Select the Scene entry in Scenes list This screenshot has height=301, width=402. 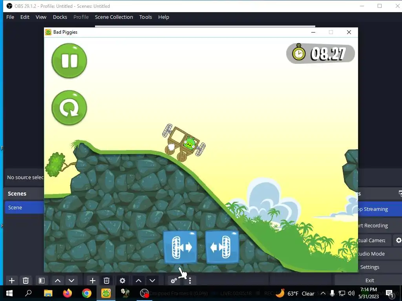24,207
